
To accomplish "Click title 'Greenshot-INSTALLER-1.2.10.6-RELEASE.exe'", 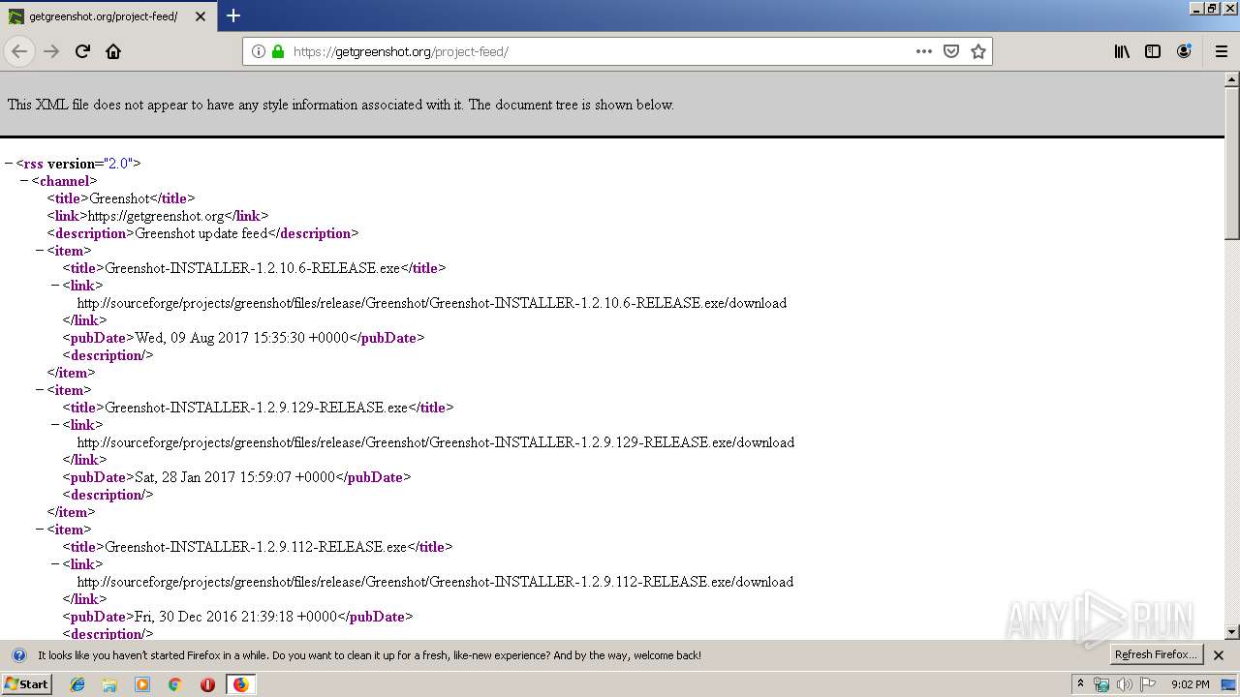I will [253, 268].
